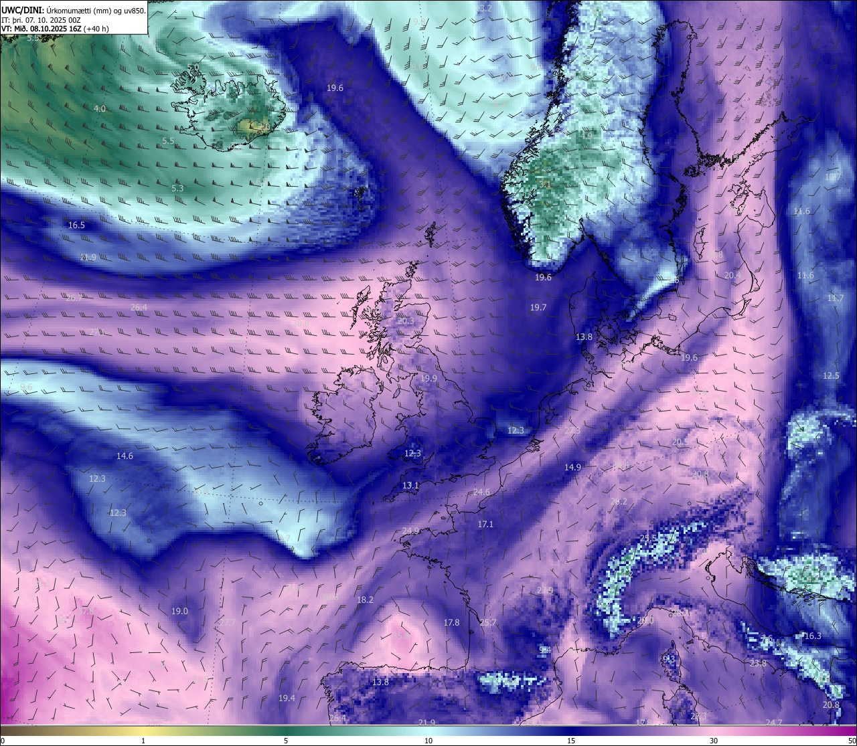Click the 19.0 value label
Image resolution: width=857 pixels, height=746 pixels.
[179, 612]
